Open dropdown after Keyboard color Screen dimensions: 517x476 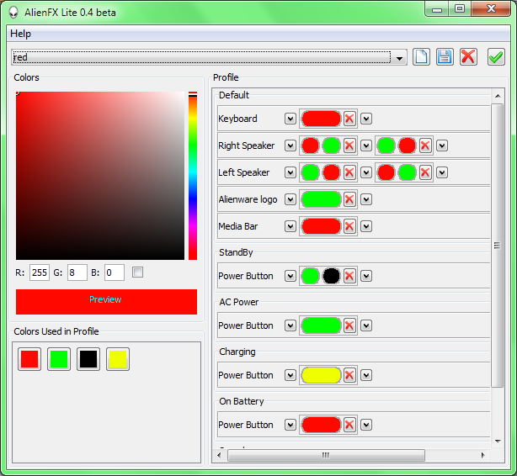[x=366, y=119]
